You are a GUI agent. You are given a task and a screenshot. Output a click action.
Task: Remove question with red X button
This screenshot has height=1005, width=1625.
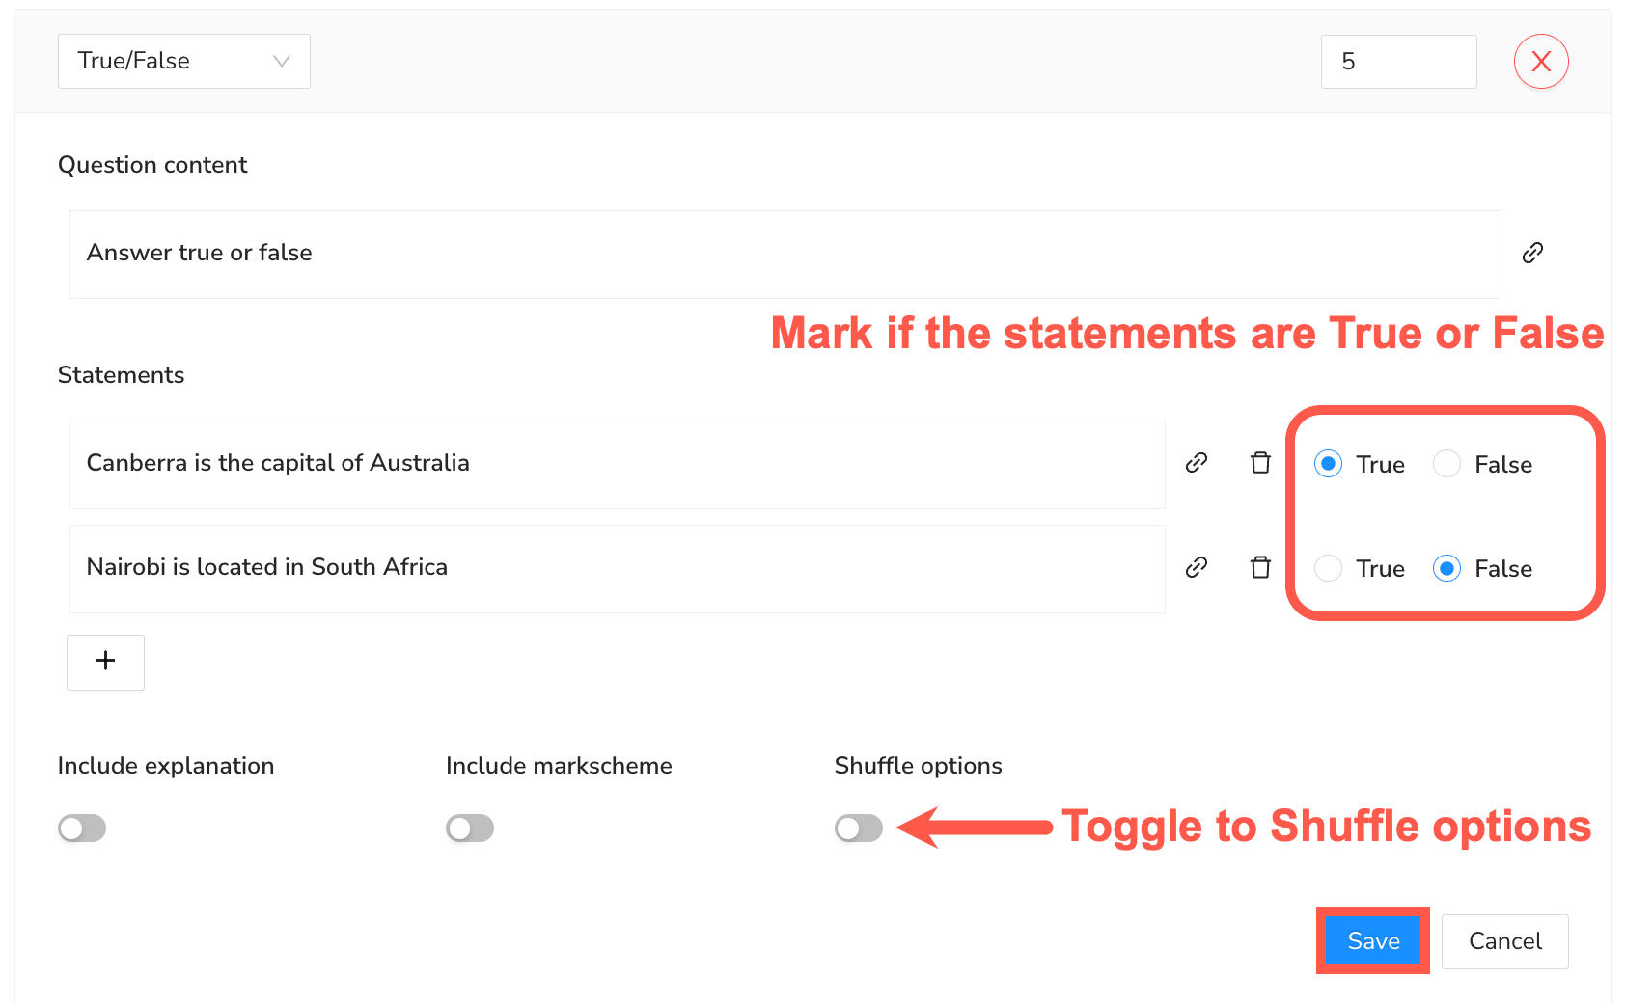tap(1541, 62)
